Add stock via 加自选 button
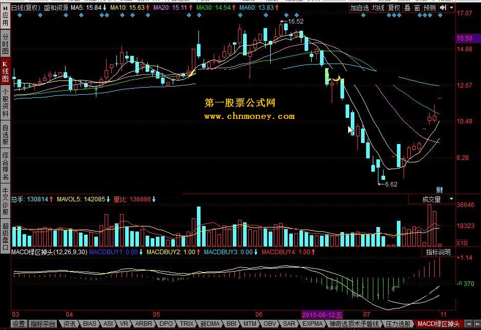 [x=359, y=8]
